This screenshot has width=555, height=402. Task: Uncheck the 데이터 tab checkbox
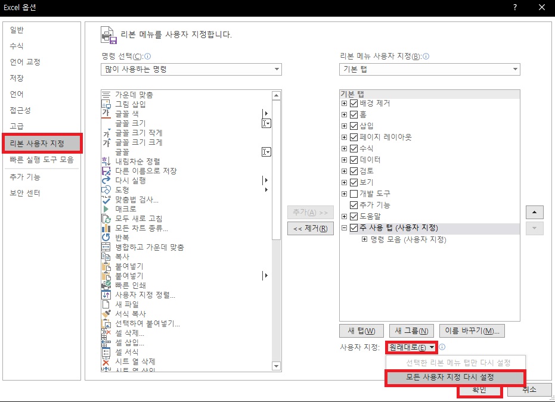pyautogui.click(x=354, y=160)
